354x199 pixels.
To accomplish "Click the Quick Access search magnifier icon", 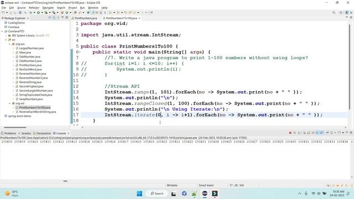I will [x=334, y=13].
